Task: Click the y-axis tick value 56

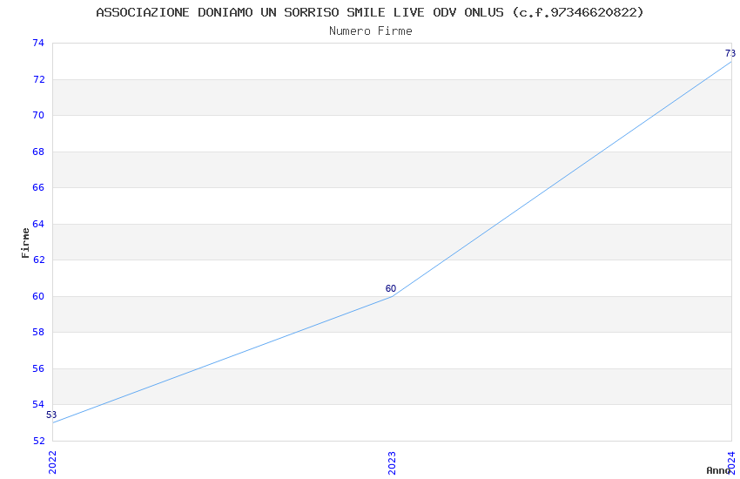Action: (x=38, y=368)
